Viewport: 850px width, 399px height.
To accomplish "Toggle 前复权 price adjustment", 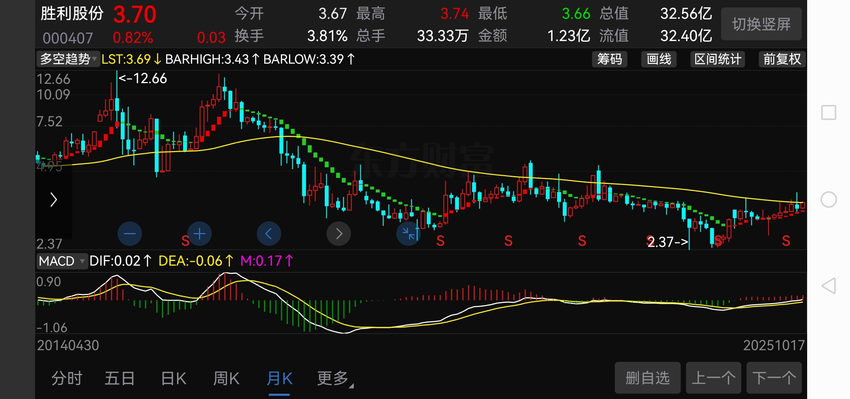I will point(782,59).
